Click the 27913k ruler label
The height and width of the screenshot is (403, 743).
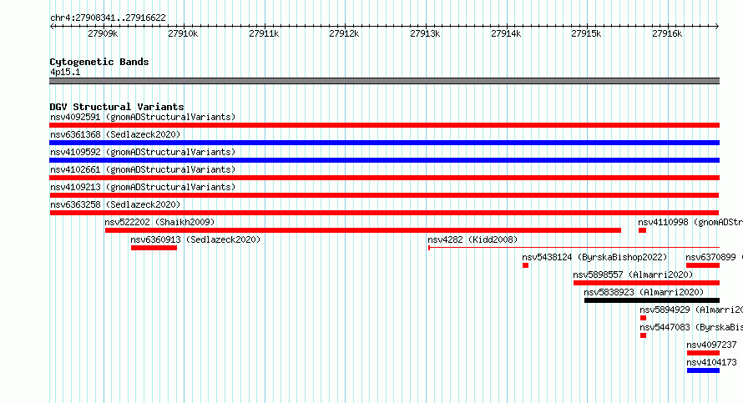425,33
